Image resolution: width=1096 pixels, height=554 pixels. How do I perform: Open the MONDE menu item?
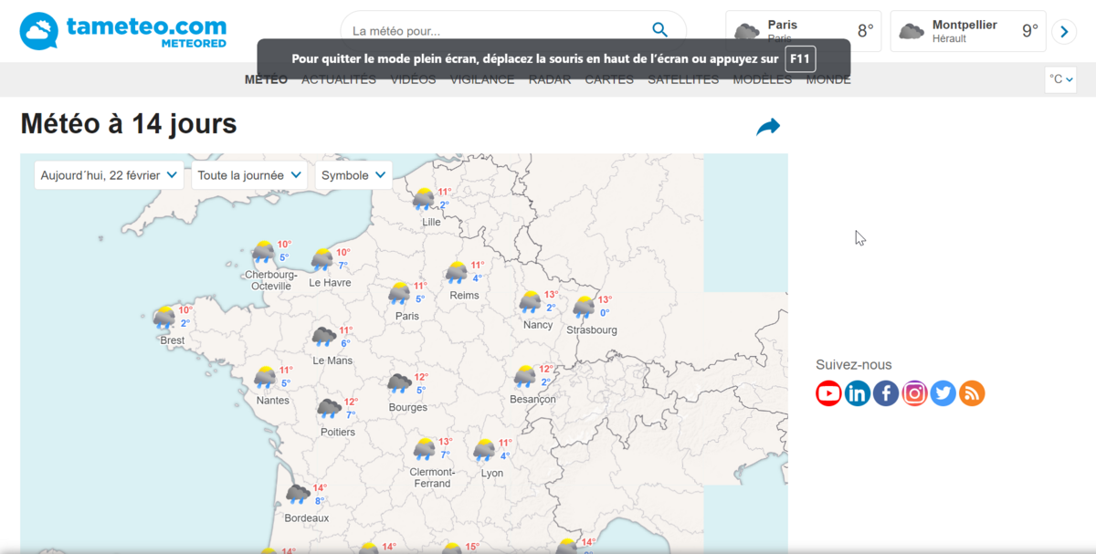point(828,79)
